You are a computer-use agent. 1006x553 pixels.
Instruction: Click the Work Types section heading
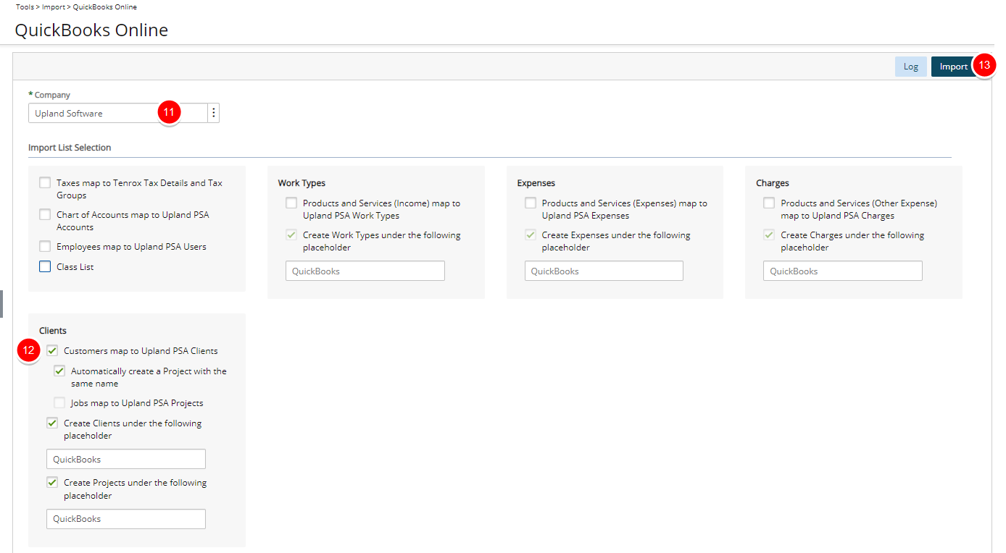(x=302, y=183)
